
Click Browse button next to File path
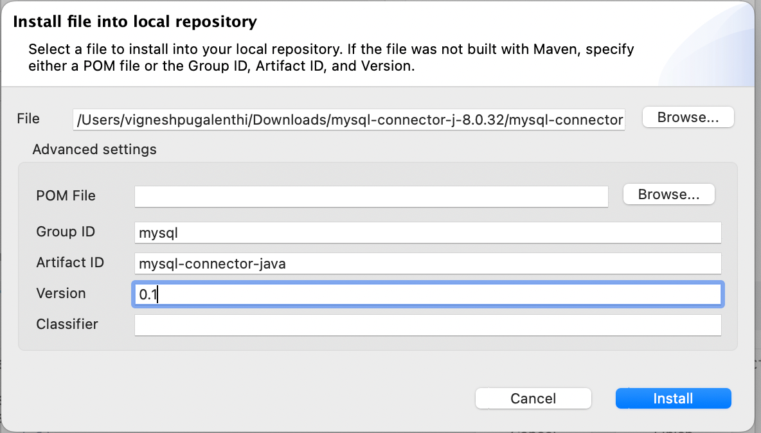pyautogui.click(x=688, y=118)
